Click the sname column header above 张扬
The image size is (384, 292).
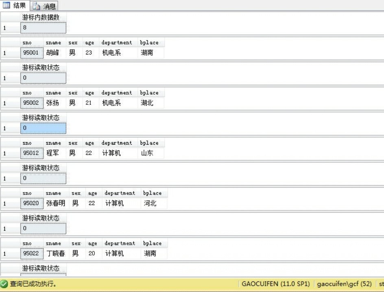55,93
